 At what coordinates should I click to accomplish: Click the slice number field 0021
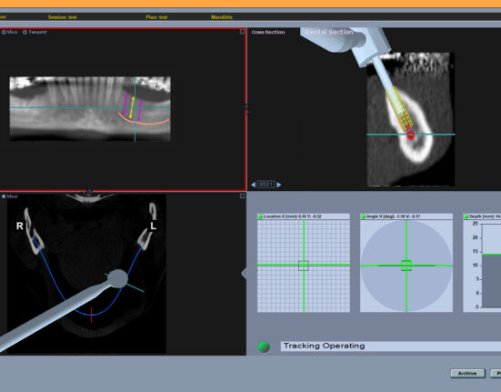pos(266,185)
